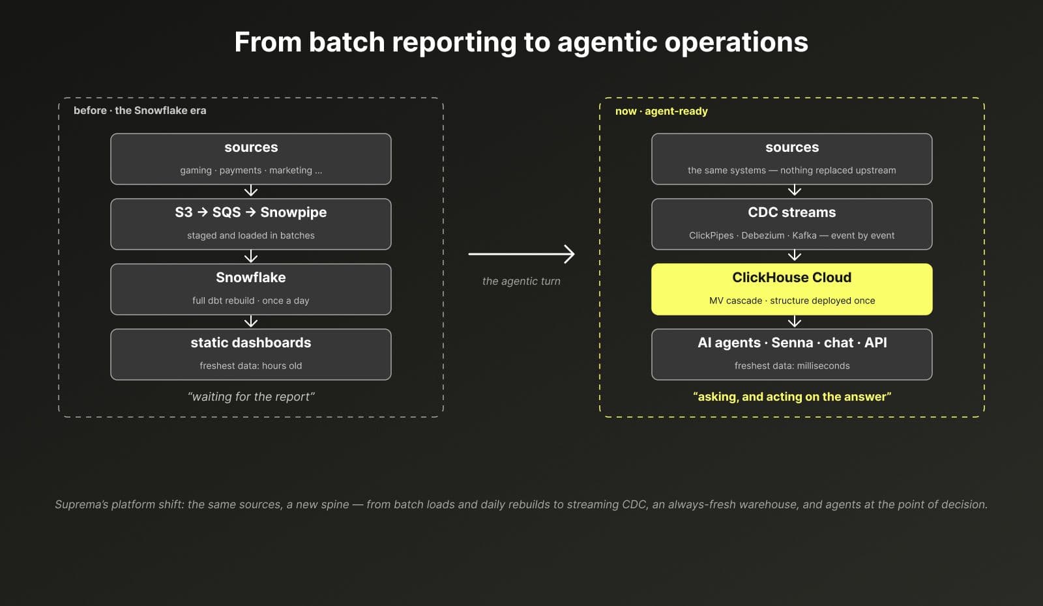Click 'MV cascade · structure deployed once' text
The height and width of the screenshot is (606, 1043).
click(792, 300)
